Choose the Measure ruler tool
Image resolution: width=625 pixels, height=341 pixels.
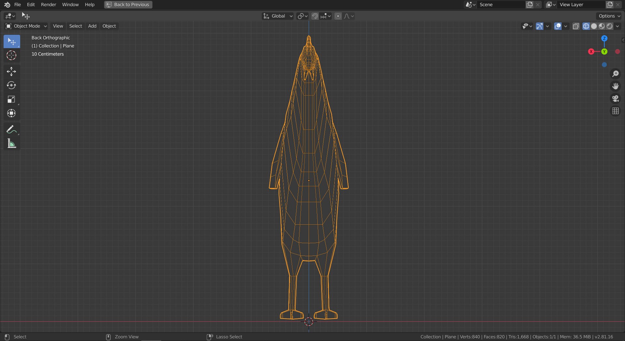click(12, 143)
